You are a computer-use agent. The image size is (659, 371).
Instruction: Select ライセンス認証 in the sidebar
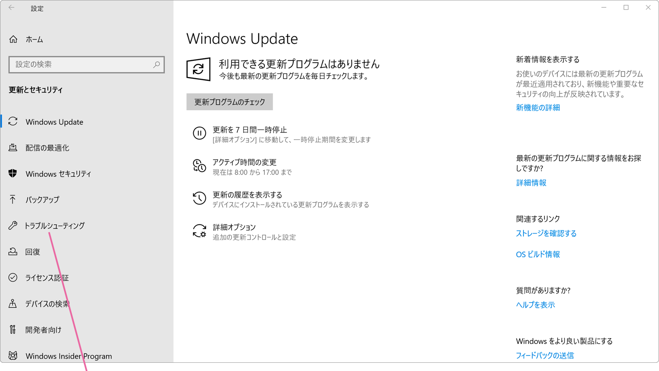[47, 278]
